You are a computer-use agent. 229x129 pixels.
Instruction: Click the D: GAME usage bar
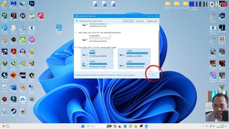coord(100,38)
